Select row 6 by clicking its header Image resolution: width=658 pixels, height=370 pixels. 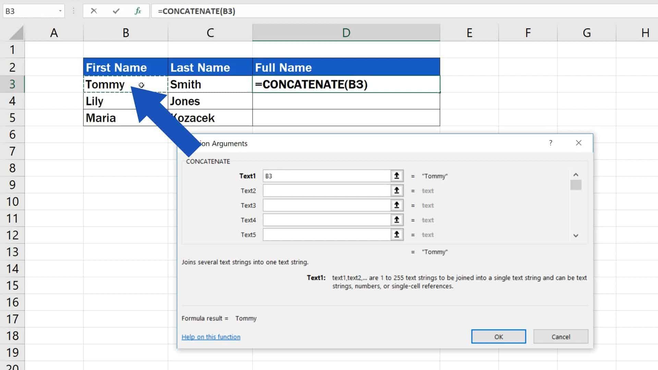pyautogui.click(x=13, y=135)
